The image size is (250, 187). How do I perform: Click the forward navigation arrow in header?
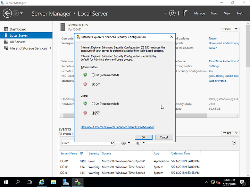(x=16, y=13)
